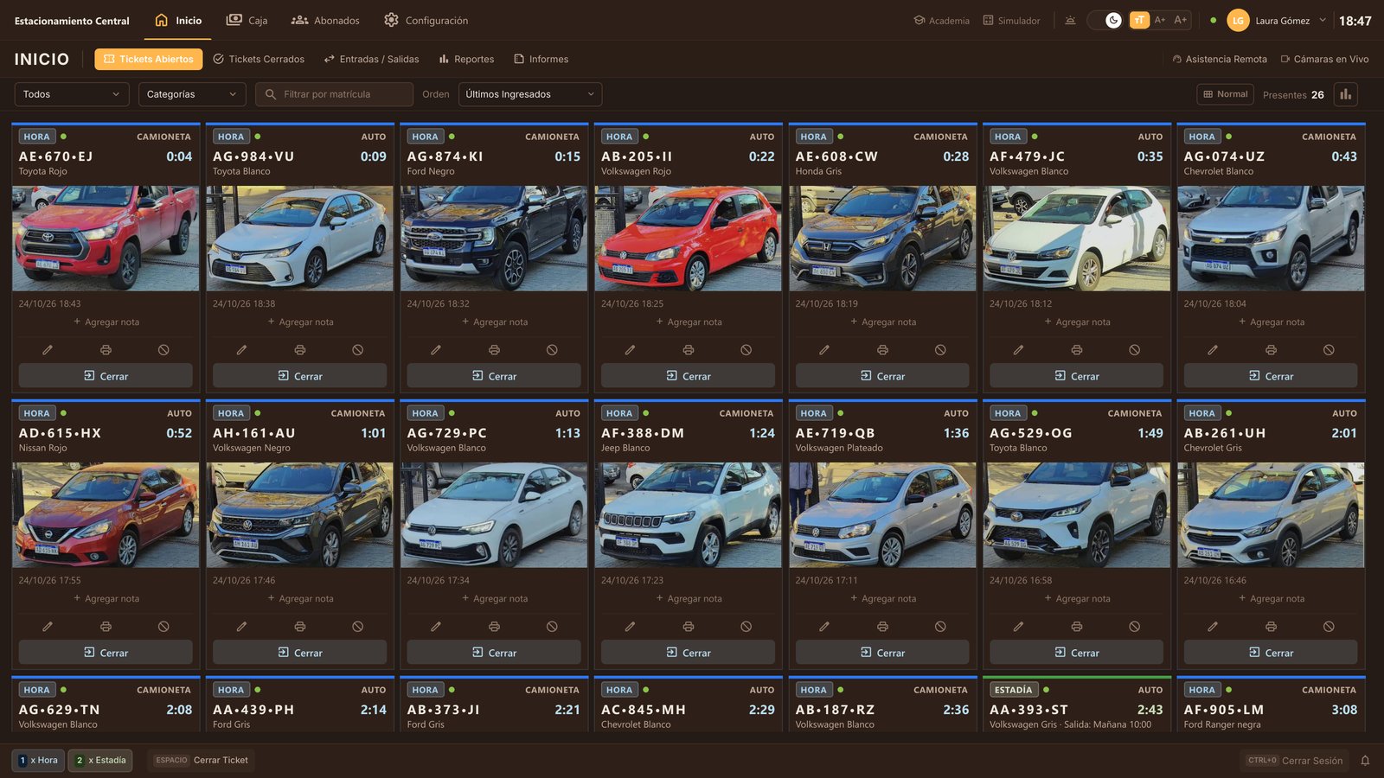This screenshot has height=778, width=1384.
Task: Add a note to ticket AF•479•JC
Action: (x=1076, y=322)
